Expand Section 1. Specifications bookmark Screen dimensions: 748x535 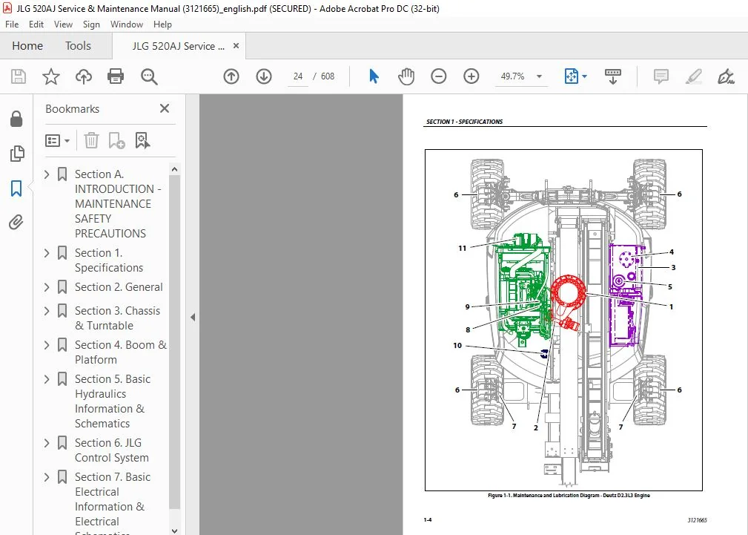(x=47, y=253)
